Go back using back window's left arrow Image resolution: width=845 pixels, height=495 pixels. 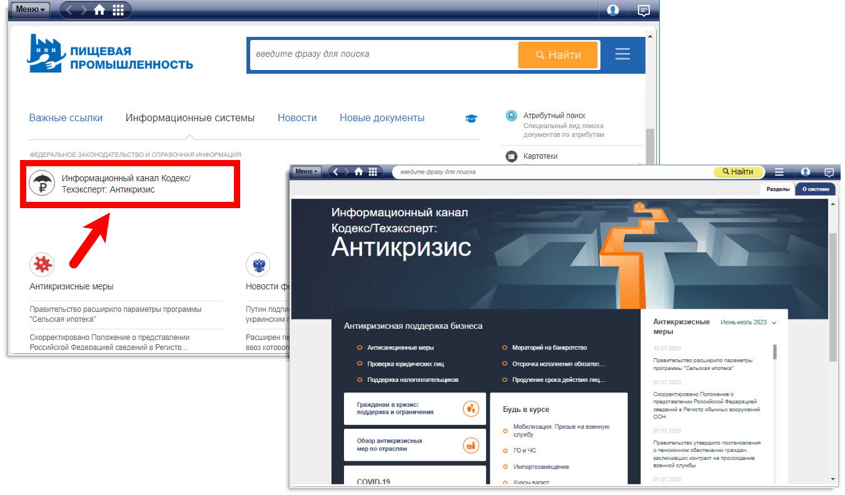(69, 10)
